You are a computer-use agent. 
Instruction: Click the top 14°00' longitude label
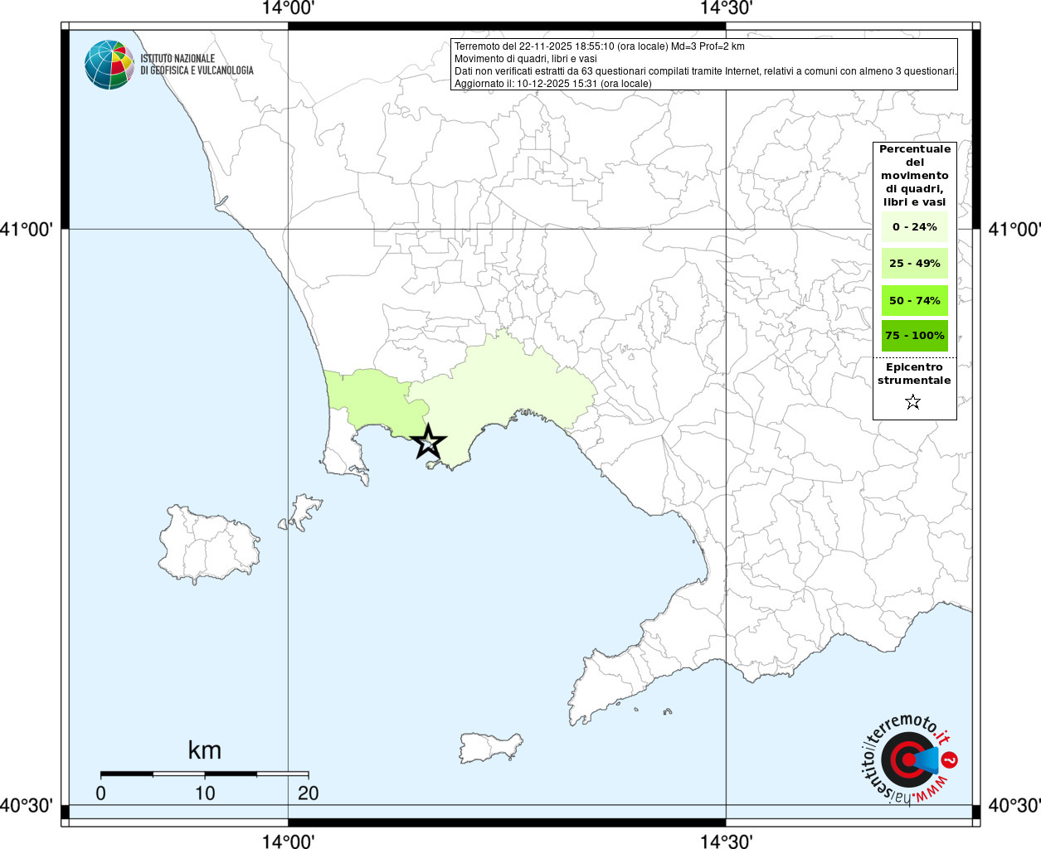288,8
